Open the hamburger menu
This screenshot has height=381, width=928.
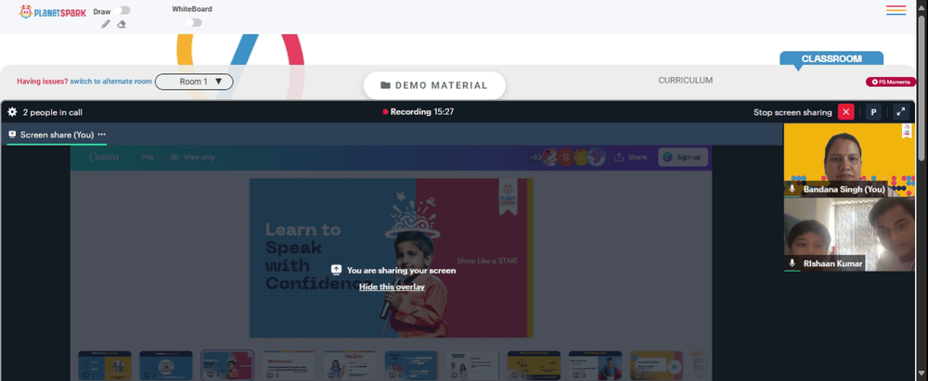tap(896, 10)
